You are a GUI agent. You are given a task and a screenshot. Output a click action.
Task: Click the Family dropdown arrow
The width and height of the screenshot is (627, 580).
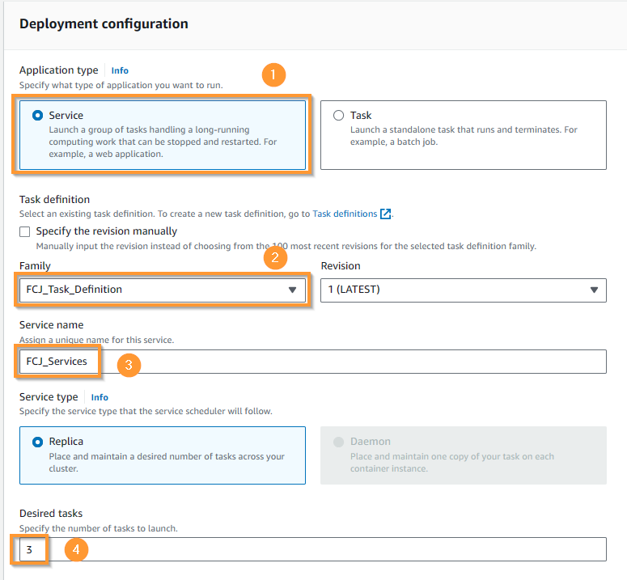[x=292, y=290]
